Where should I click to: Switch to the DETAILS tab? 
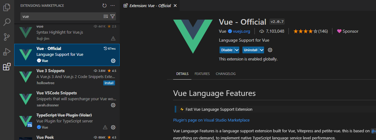(182, 74)
